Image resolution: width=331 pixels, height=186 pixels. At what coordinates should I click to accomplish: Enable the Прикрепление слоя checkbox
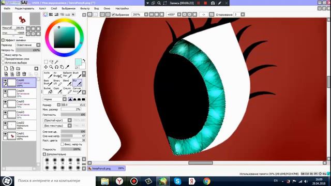[x=3, y=59]
